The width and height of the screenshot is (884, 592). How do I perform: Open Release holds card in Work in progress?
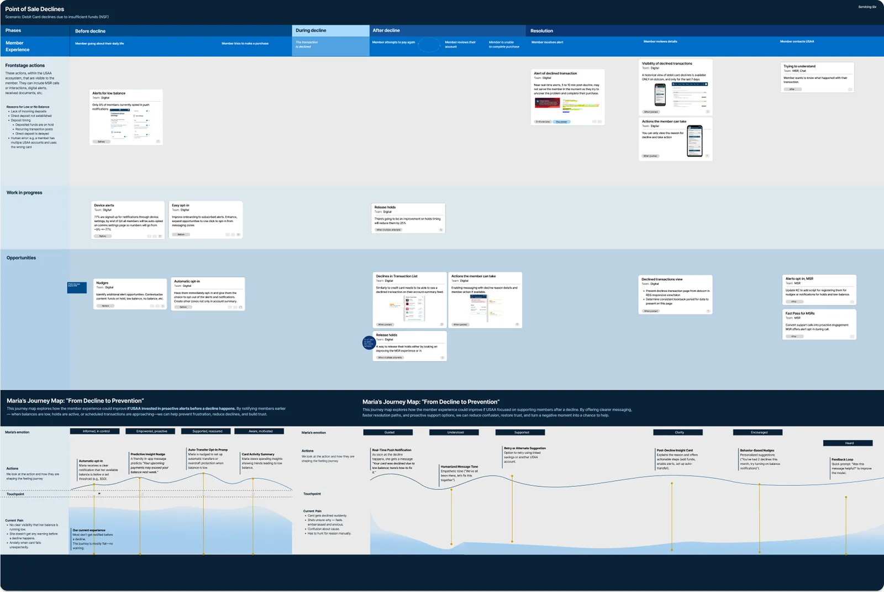[408, 218]
